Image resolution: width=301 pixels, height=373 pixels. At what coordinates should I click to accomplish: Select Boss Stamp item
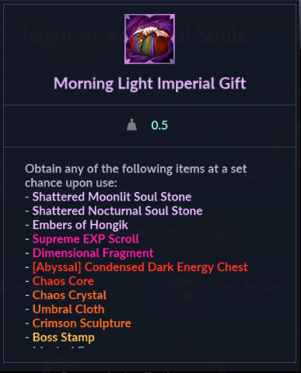(64, 337)
